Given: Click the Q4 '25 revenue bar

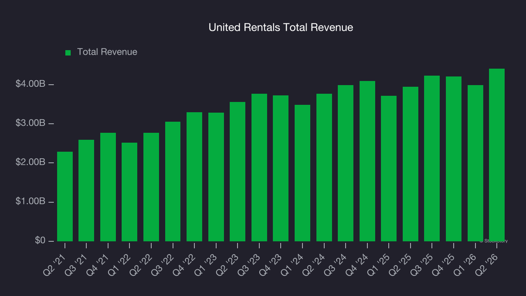Looking at the screenshot, I should pos(454,159).
